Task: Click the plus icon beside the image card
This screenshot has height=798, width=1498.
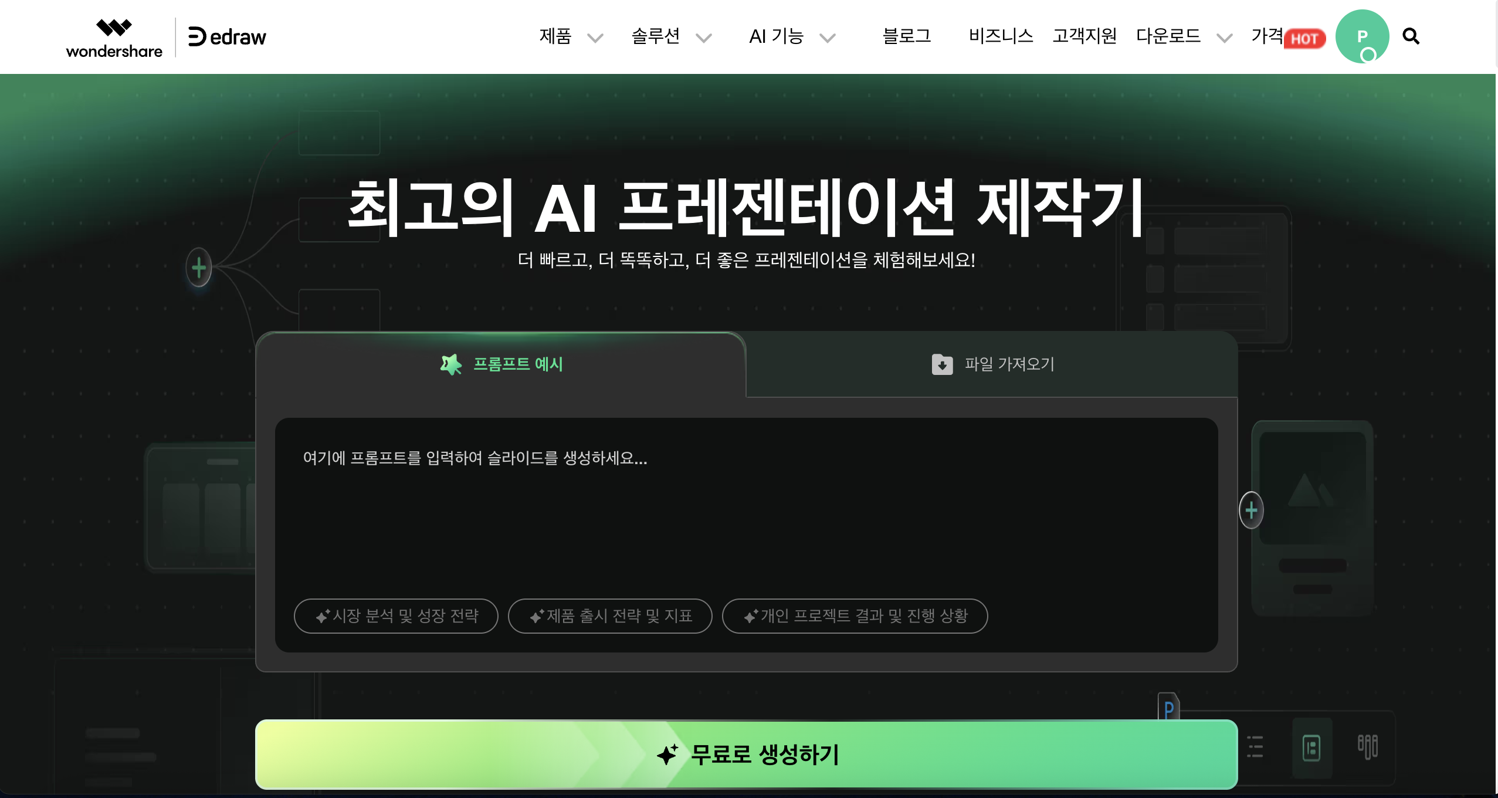Action: [x=1251, y=510]
